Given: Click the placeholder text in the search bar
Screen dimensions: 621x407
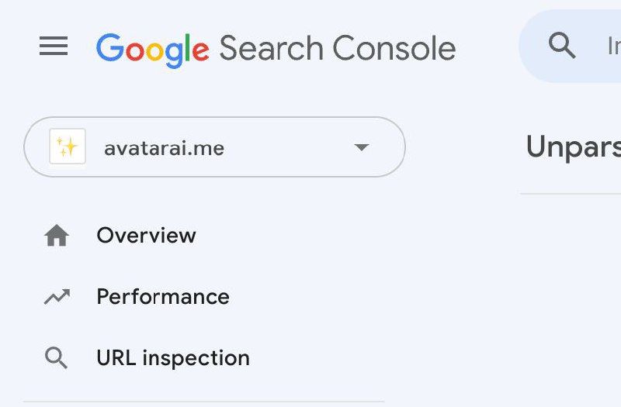Looking at the screenshot, I should coord(613,47).
